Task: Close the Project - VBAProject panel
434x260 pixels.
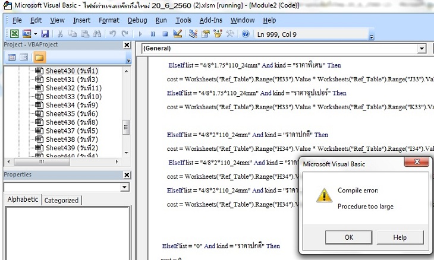Action: (x=127, y=45)
